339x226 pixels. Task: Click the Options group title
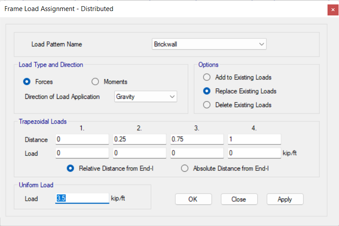pyautogui.click(x=208, y=64)
